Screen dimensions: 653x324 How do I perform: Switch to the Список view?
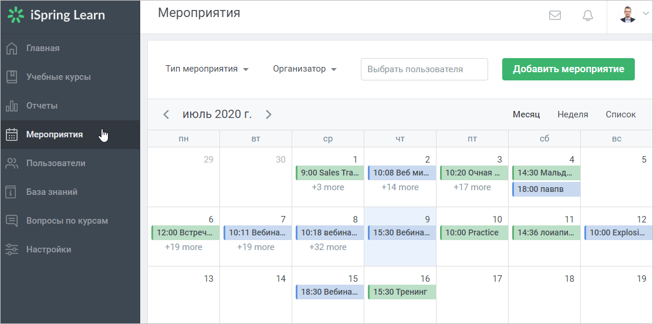[621, 114]
